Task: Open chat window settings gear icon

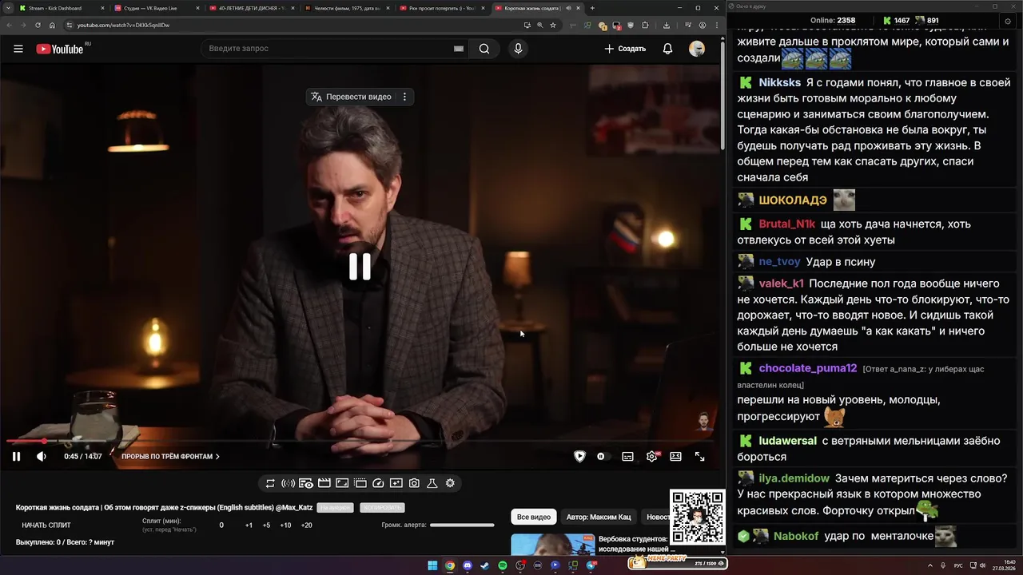Action: point(1008,22)
